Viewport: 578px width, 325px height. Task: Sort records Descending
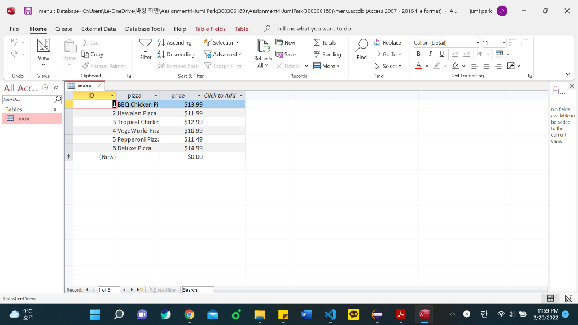(x=176, y=55)
